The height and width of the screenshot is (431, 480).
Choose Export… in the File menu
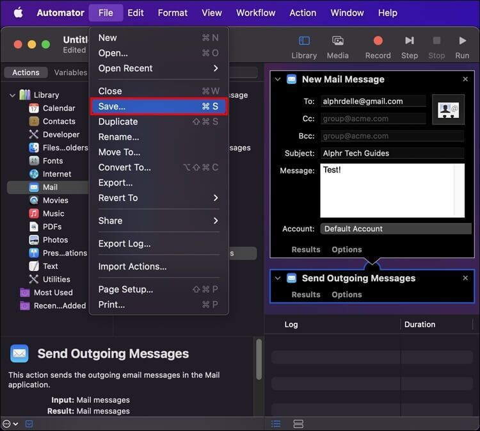point(158,183)
